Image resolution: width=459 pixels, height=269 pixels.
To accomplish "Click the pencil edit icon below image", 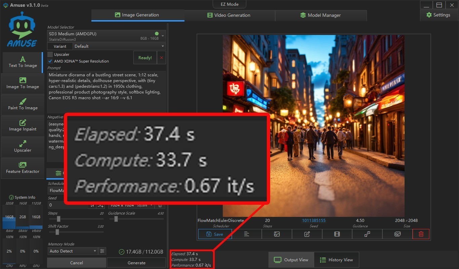I will [x=307, y=234].
